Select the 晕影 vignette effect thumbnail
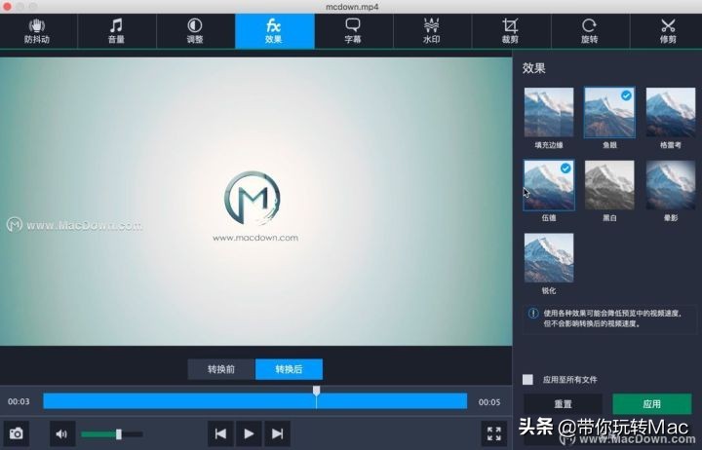Image resolution: width=702 pixels, height=450 pixels. click(x=670, y=185)
